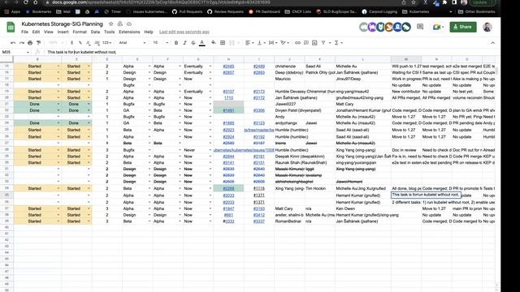Open the View menu

[49, 32]
